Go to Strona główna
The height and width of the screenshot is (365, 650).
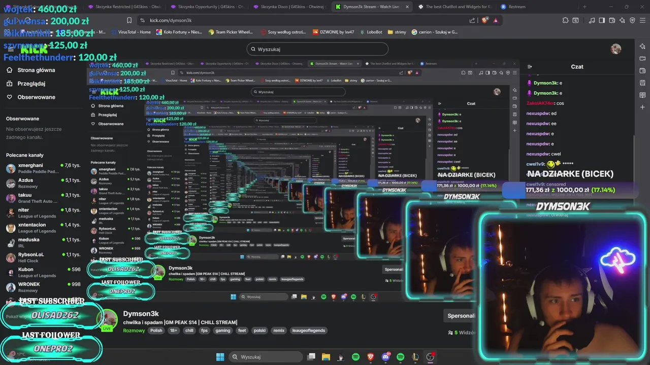click(30, 70)
